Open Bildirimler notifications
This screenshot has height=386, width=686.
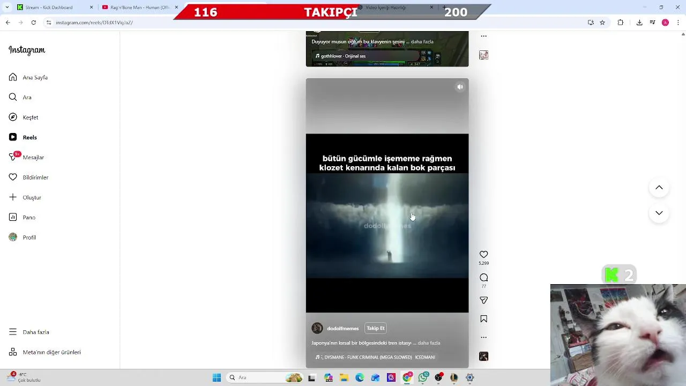[x=28, y=177]
